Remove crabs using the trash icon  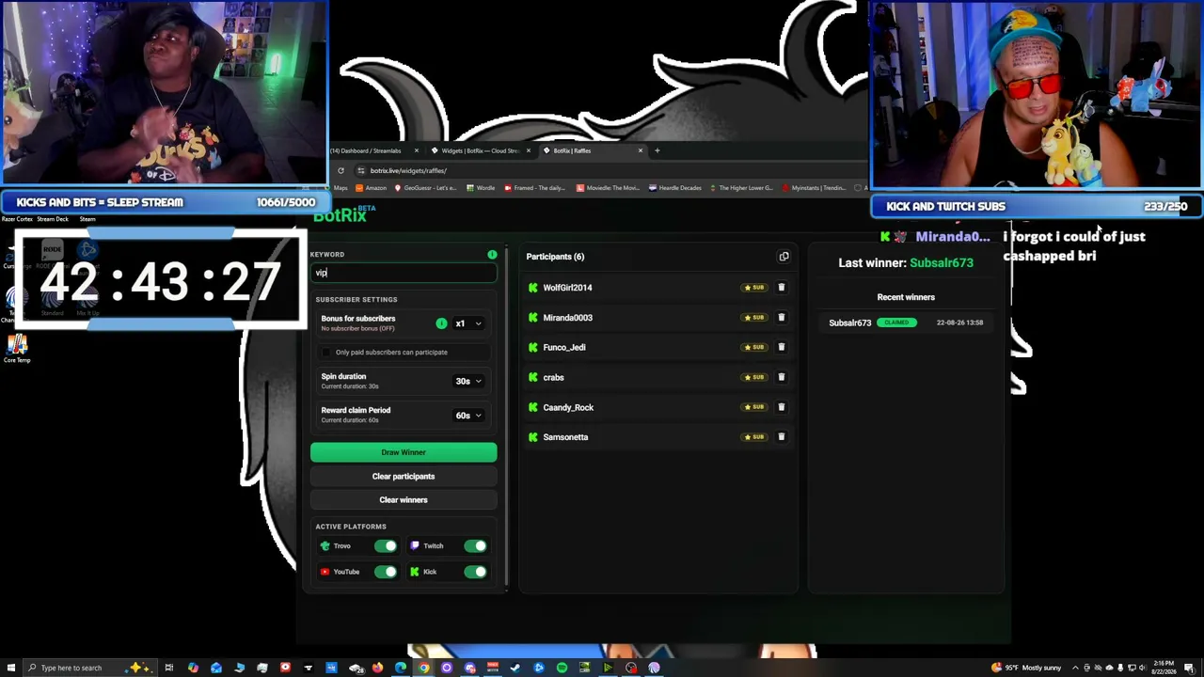click(x=781, y=377)
